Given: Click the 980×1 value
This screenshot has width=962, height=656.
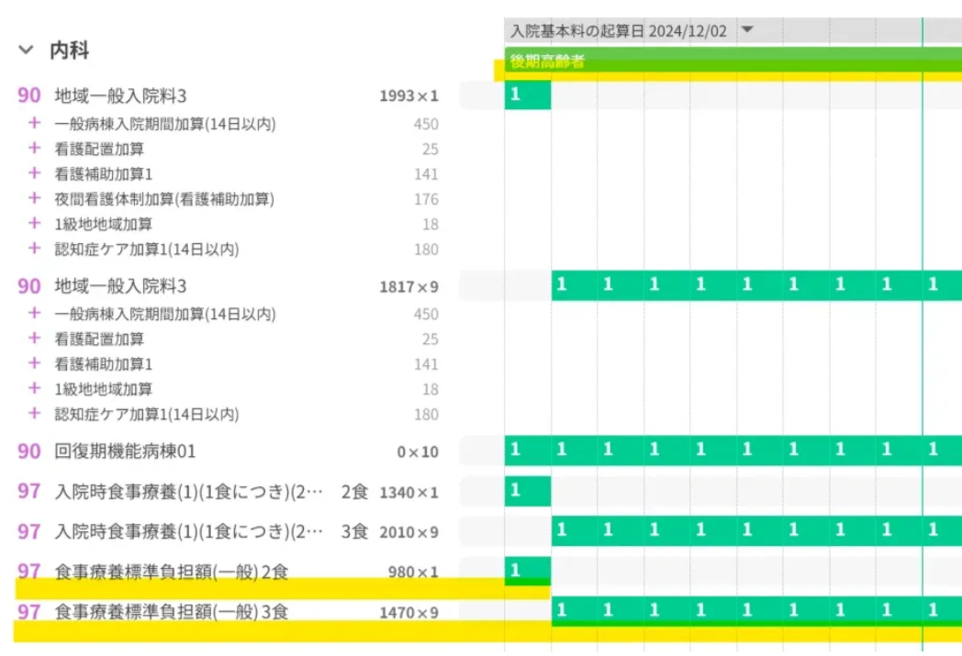Looking at the screenshot, I should (413, 572).
